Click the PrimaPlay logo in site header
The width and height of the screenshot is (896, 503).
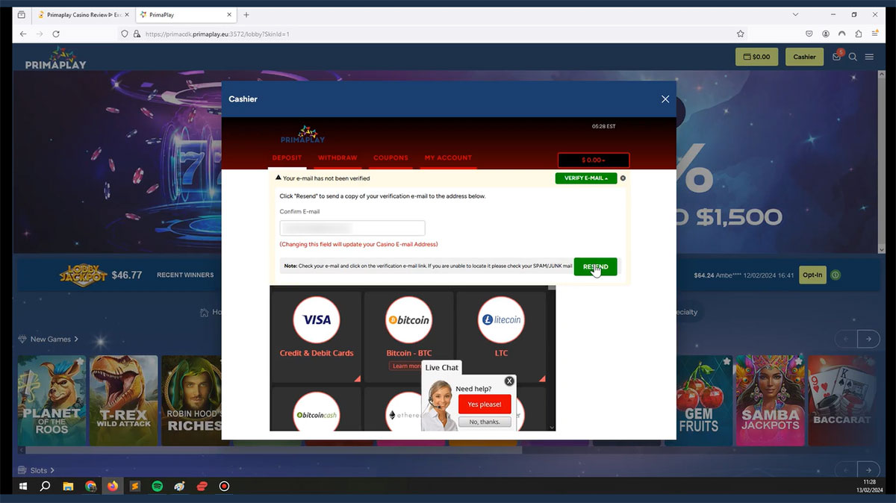tap(55, 57)
